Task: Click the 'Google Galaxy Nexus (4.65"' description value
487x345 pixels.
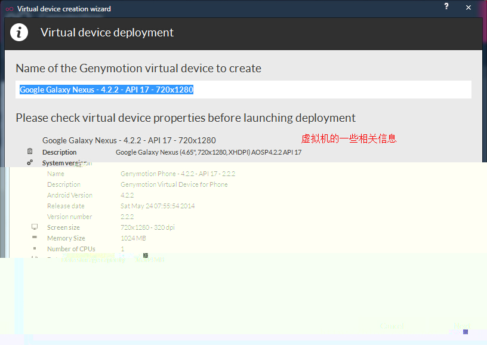Action: [x=208, y=152]
